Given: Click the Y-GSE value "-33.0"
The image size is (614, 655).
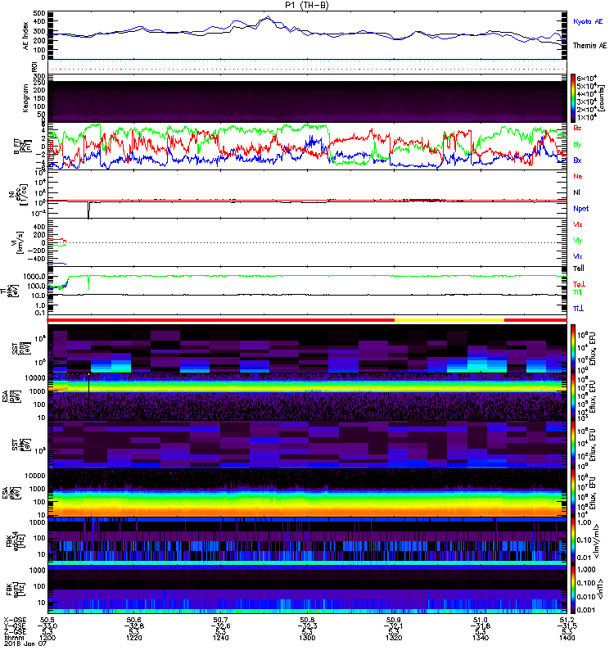Looking at the screenshot, I should pos(47,626).
